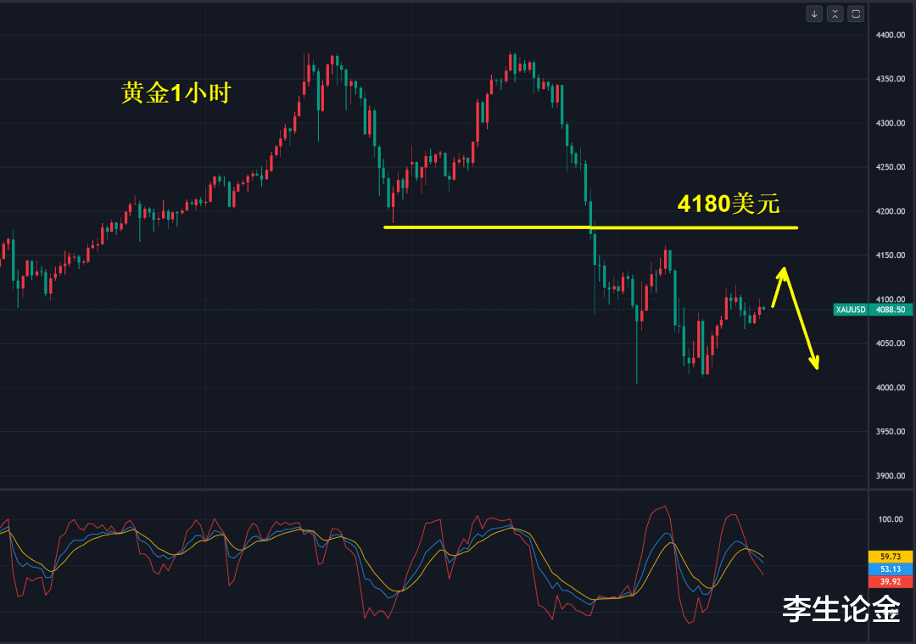This screenshot has height=644, width=916.
Task: Click the move pane down arrow icon
Action: tap(813, 14)
